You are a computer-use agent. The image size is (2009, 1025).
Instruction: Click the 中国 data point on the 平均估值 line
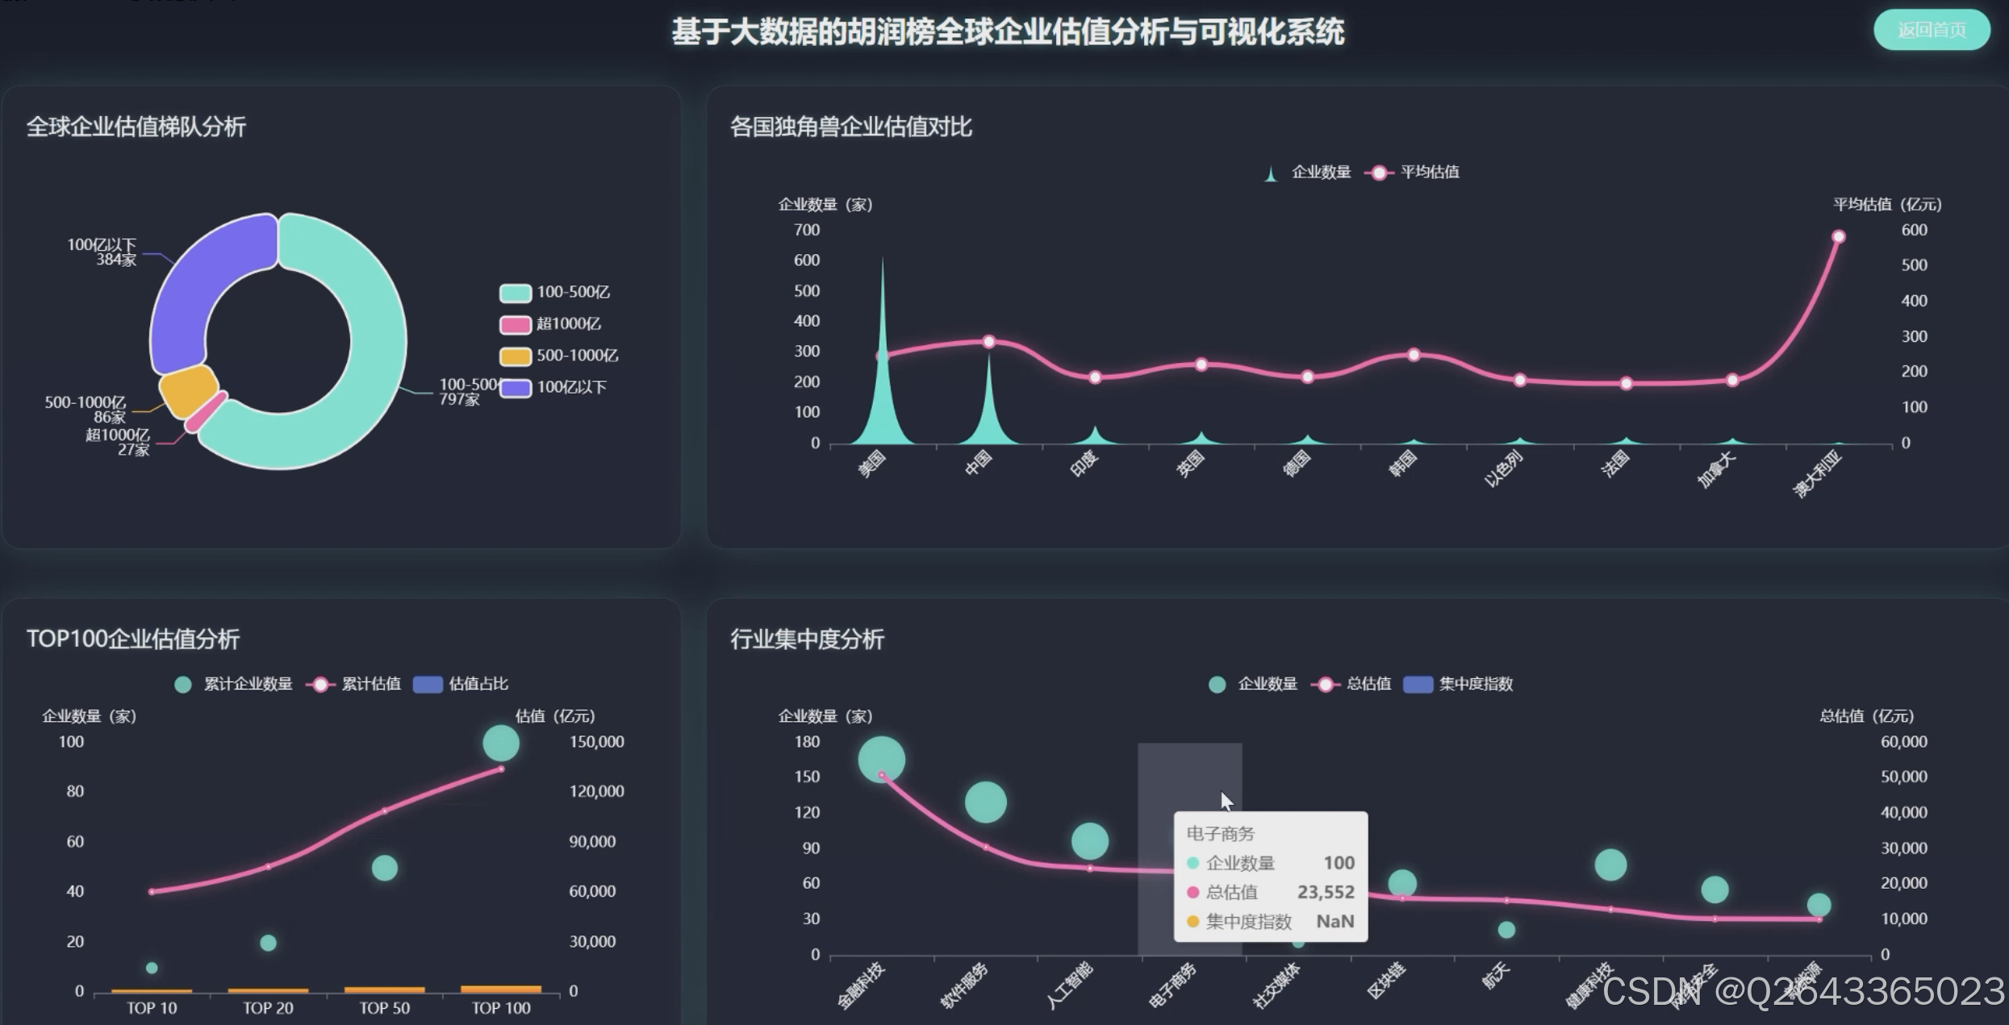988,341
